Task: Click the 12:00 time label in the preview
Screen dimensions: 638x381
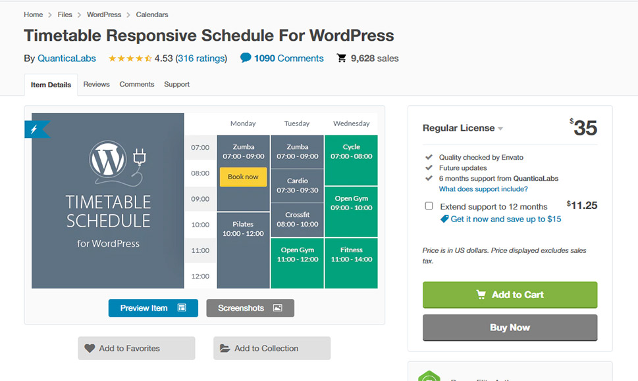Action: (200, 277)
